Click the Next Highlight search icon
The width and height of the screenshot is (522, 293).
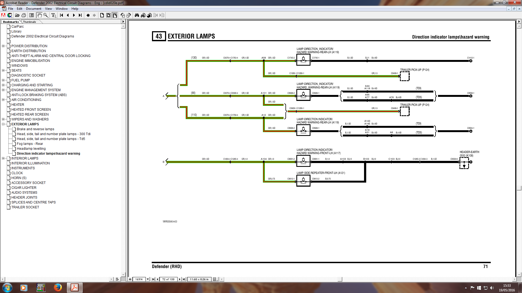162,15
